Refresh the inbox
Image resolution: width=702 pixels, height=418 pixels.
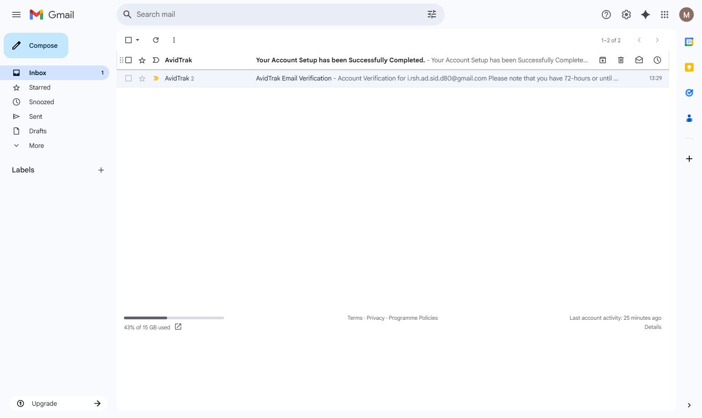(x=156, y=40)
